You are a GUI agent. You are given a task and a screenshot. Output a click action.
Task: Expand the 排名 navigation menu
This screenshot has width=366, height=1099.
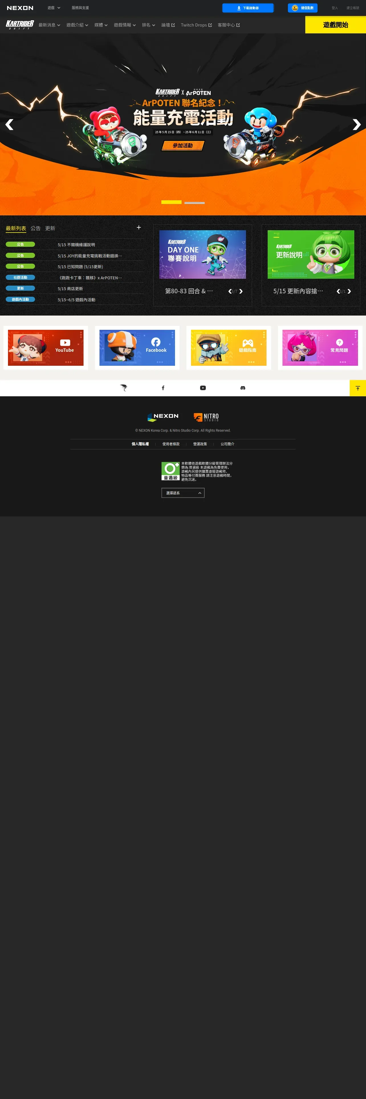[149, 25]
